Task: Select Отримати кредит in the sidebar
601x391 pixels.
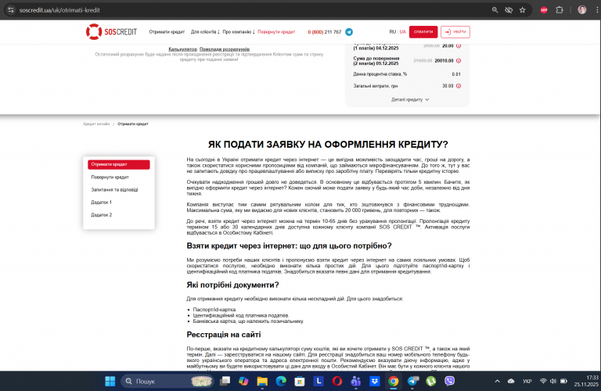Action: tap(119, 164)
